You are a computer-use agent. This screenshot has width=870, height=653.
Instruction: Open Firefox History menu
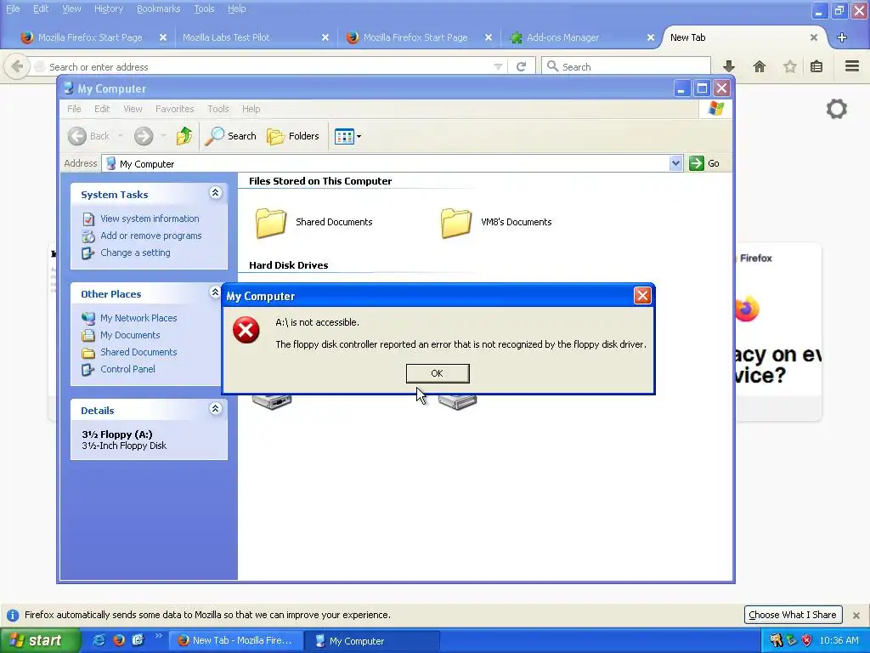tap(109, 9)
